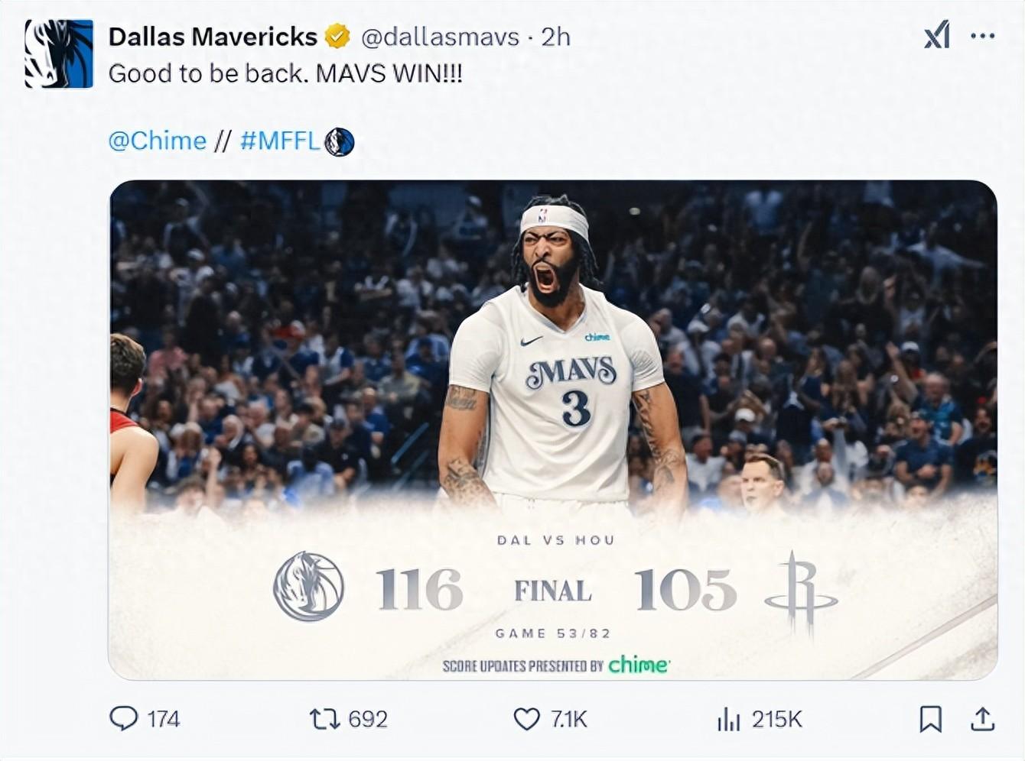Click the Grok xI icon

(x=937, y=35)
